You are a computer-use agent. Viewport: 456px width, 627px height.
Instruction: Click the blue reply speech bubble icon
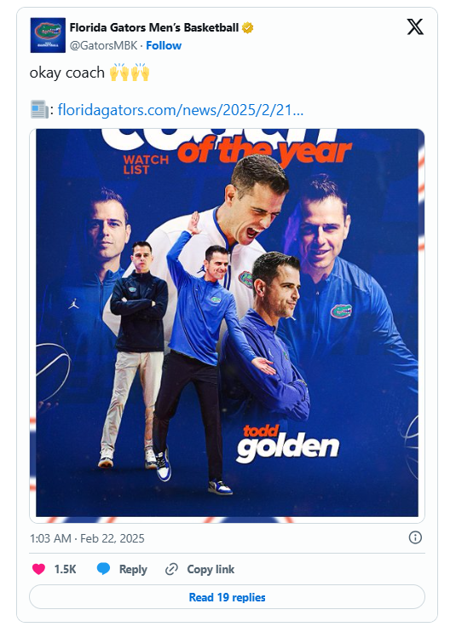click(103, 569)
